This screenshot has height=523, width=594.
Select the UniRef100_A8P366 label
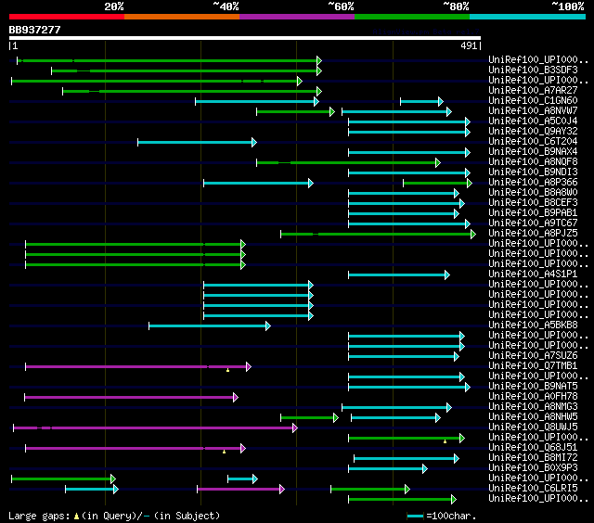pos(533,183)
